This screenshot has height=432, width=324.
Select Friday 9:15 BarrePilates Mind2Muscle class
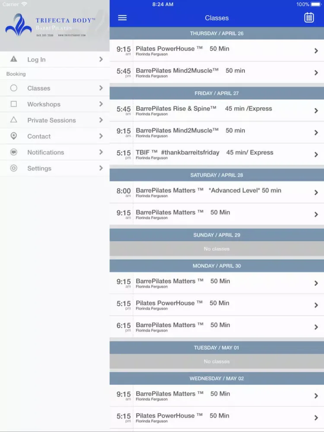[x=217, y=133]
